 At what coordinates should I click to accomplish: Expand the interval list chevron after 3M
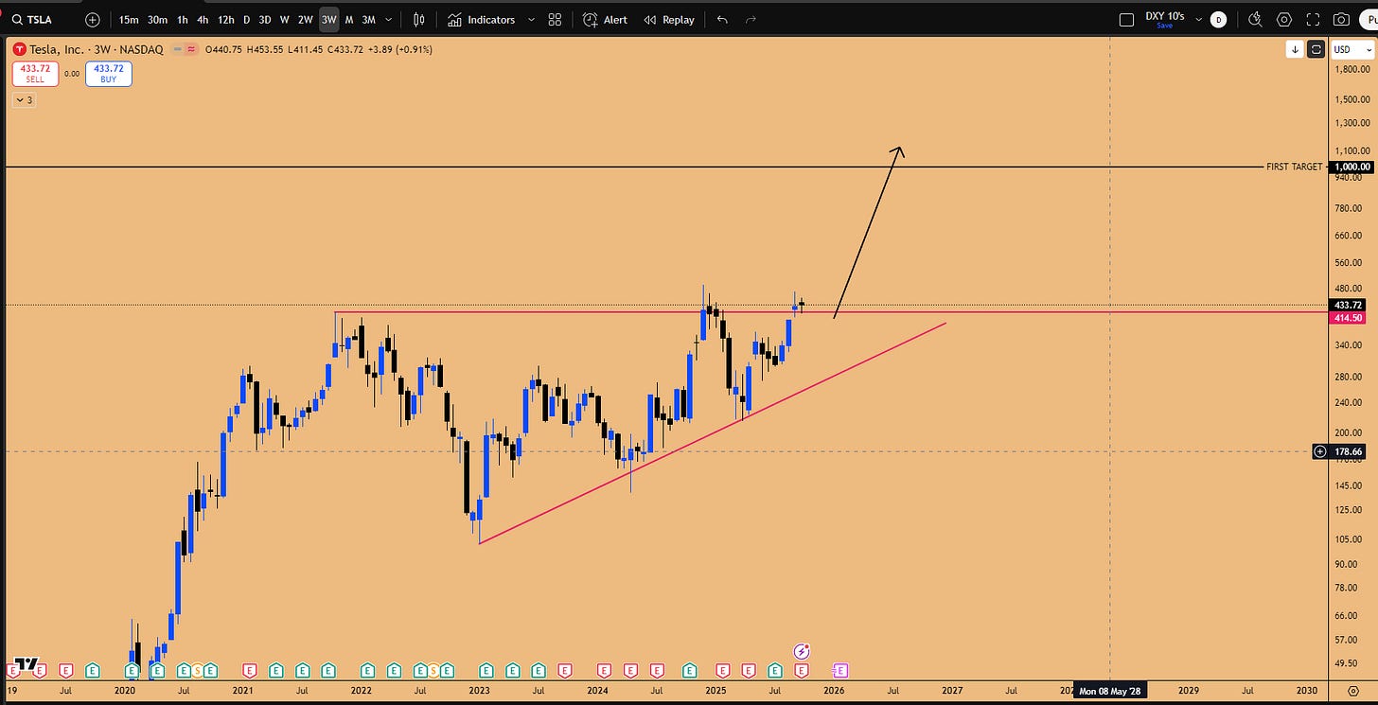pos(390,19)
